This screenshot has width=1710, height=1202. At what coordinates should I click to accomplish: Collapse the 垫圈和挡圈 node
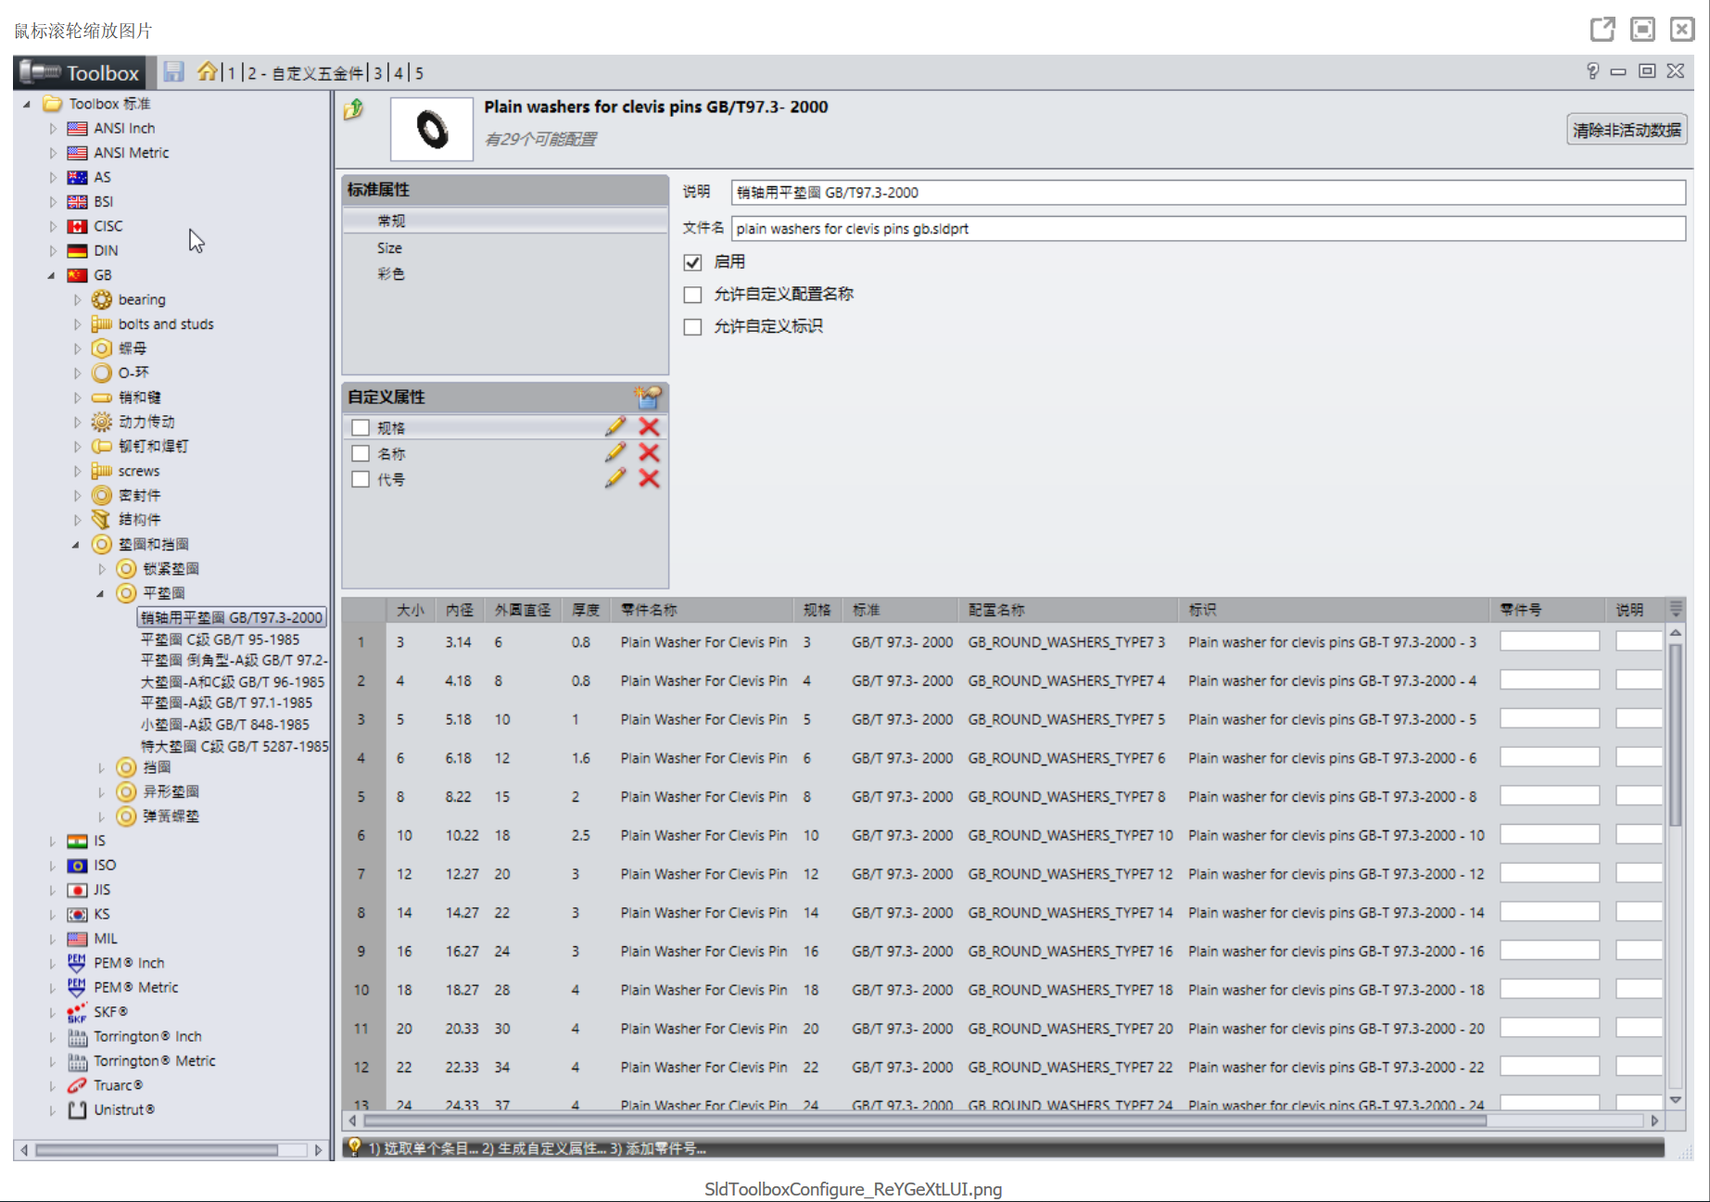[x=76, y=544]
